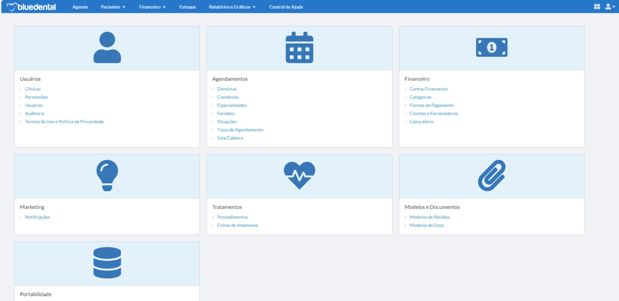Click the Dentistas link
This screenshot has width=619, height=301.
coord(227,89)
